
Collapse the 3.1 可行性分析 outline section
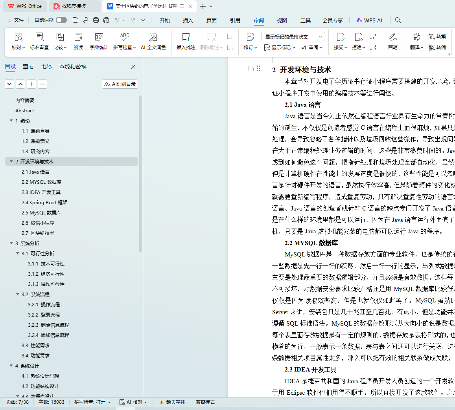(18, 254)
